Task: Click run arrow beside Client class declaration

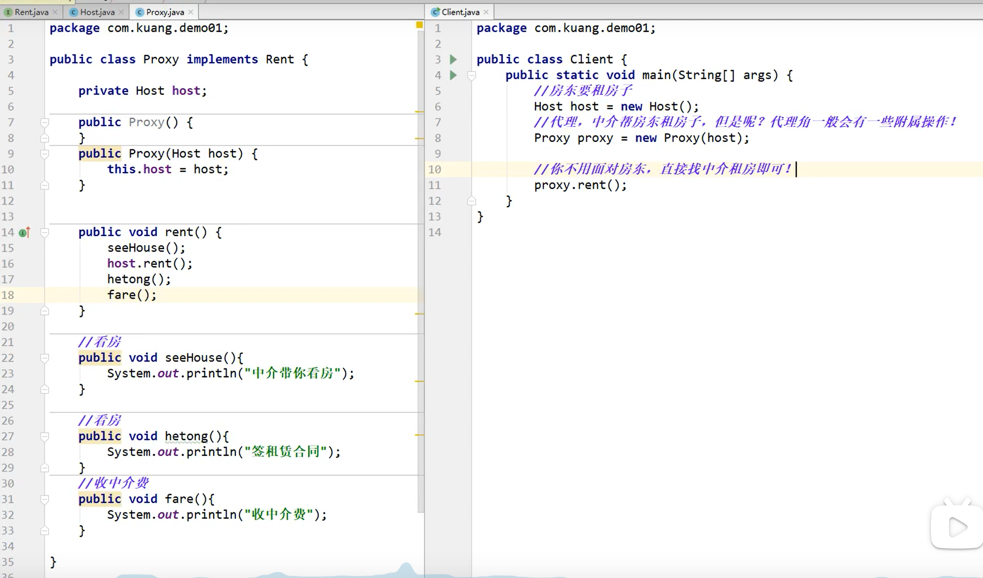Action: 453,59
